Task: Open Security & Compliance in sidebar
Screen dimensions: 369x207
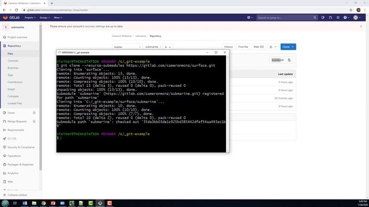Action: click(21, 147)
